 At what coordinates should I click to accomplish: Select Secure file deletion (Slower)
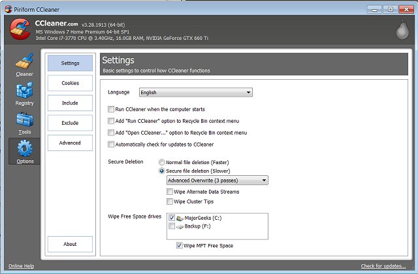click(x=161, y=171)
